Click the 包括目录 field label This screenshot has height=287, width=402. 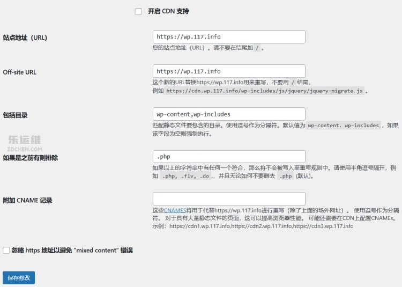[x=15, y=115]
